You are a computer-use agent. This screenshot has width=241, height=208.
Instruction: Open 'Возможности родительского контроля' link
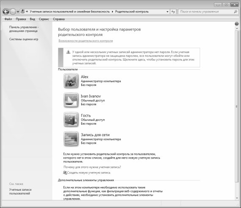(x=85, y=41)
